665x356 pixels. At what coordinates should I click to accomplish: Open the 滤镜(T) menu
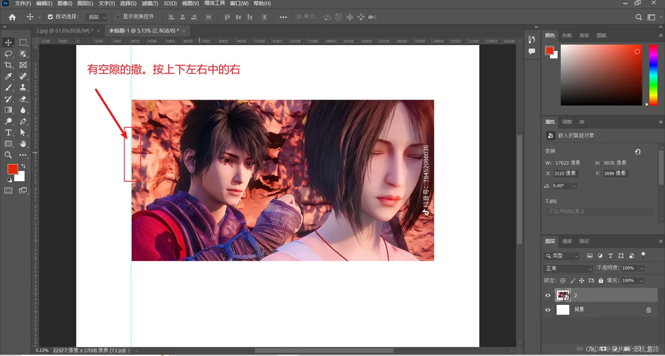click(x=150, y=3)
